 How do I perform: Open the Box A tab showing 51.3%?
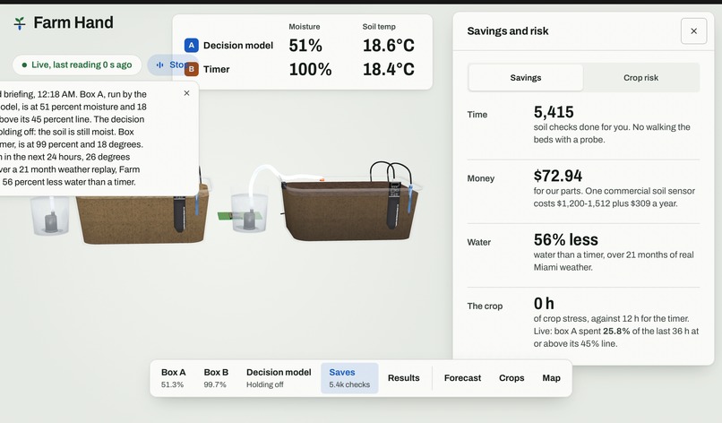coord(173,378)
